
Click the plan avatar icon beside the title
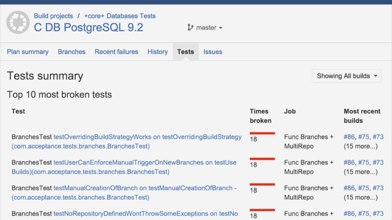(x=18, y=22)
